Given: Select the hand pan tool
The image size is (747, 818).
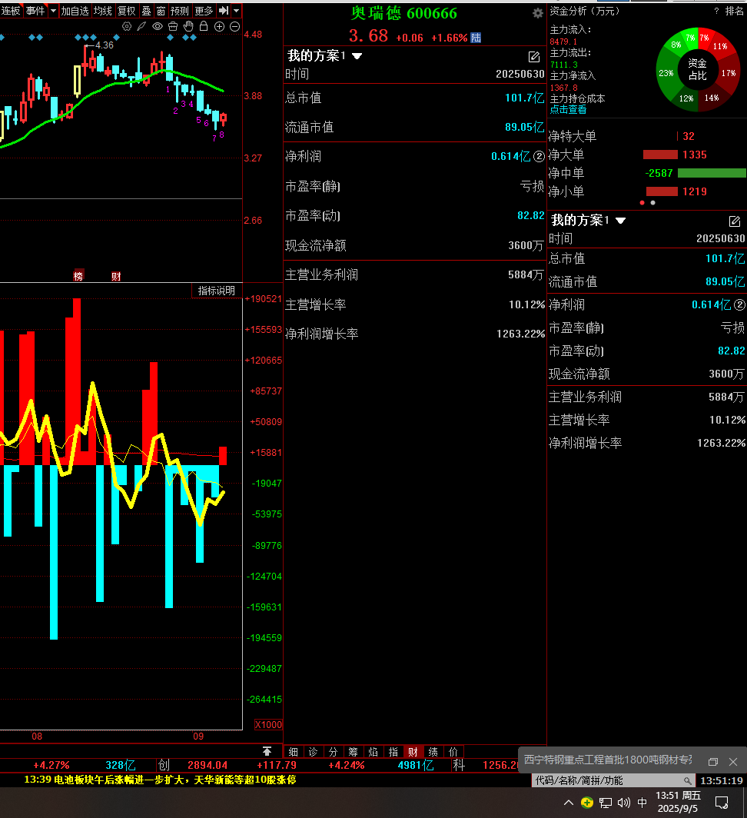Looking at the screenshot, I should pos(188,26).
